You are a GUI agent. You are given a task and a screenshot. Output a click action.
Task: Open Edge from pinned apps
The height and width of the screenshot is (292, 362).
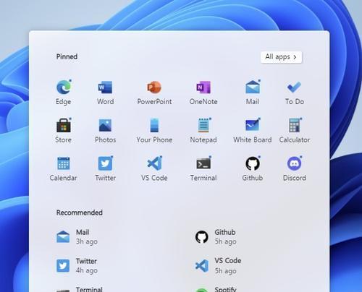64,93
